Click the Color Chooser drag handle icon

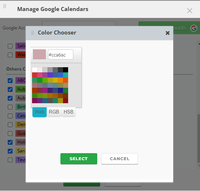pos(32,33)
